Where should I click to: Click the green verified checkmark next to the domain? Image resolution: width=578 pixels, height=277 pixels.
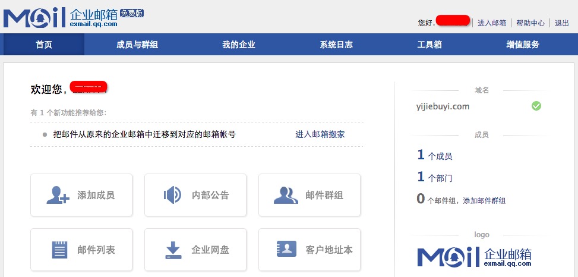pyautogui.click(x=536, y=106)
